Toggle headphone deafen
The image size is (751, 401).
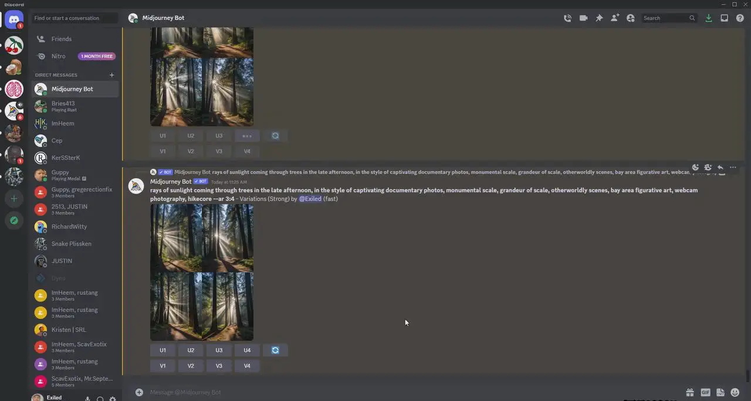point(100,399)
